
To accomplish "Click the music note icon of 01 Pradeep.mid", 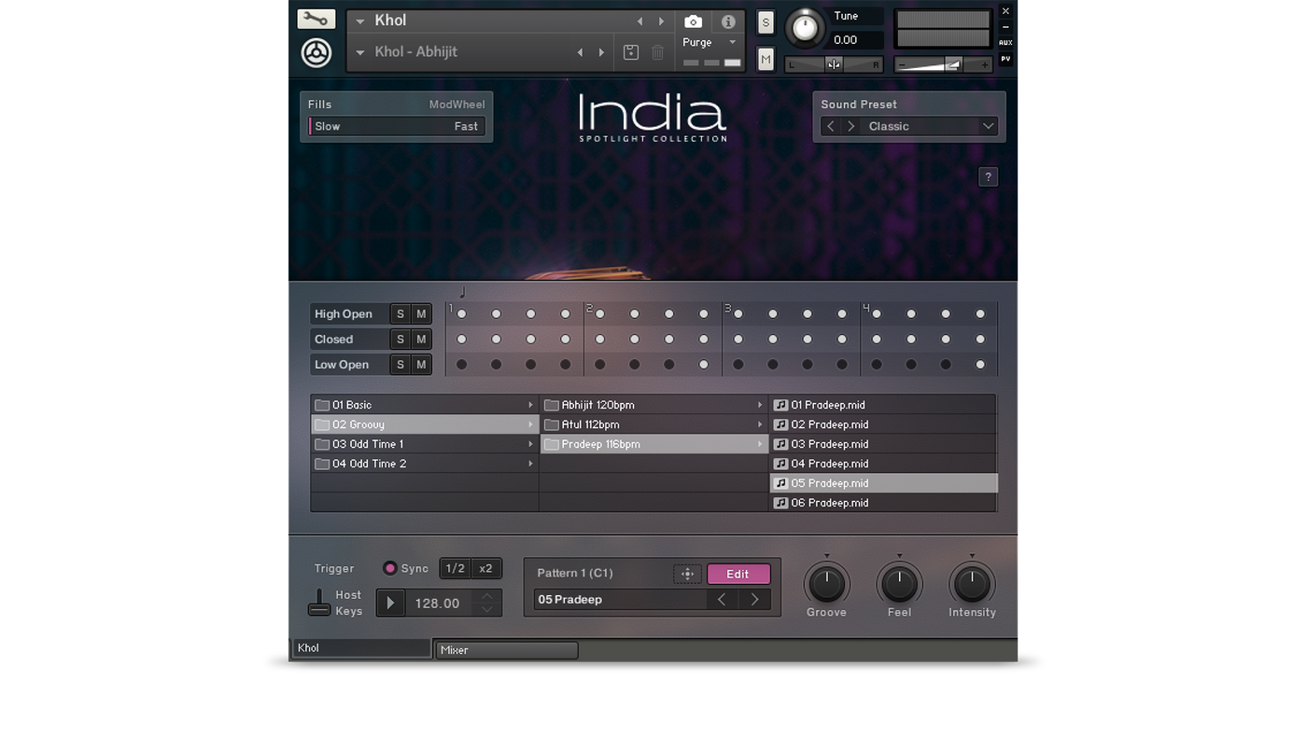I will click(x=780, y=406).
